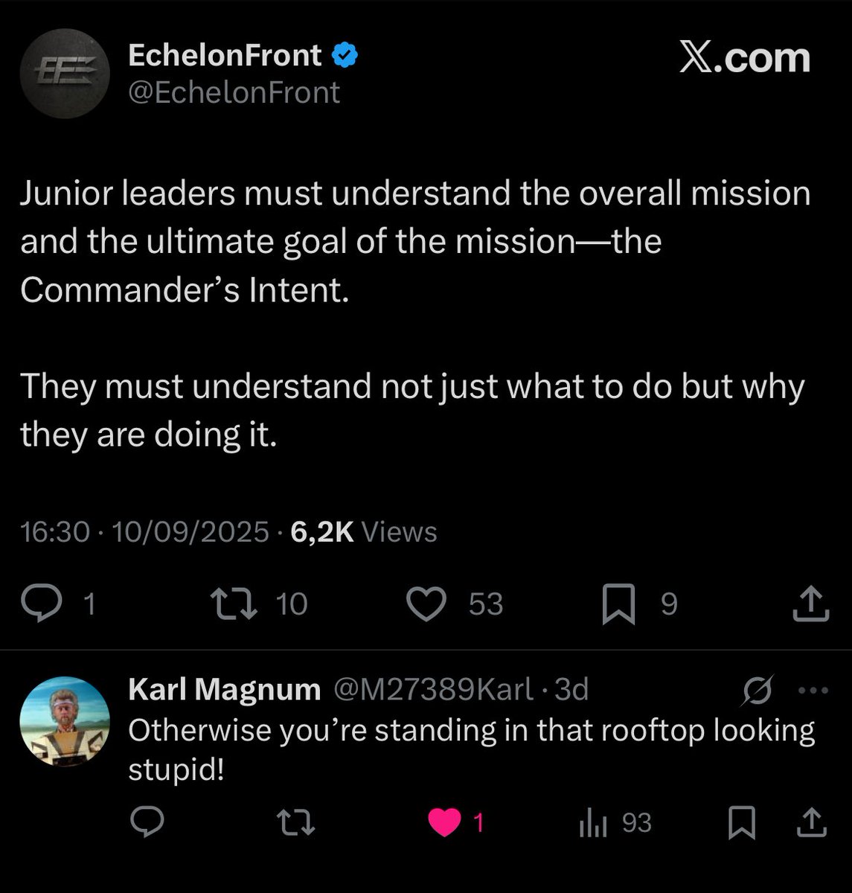Reply to the EchelonFront post
Image resolution: width=852 pixels, height=893 pixels.
[x=42, y=603]
